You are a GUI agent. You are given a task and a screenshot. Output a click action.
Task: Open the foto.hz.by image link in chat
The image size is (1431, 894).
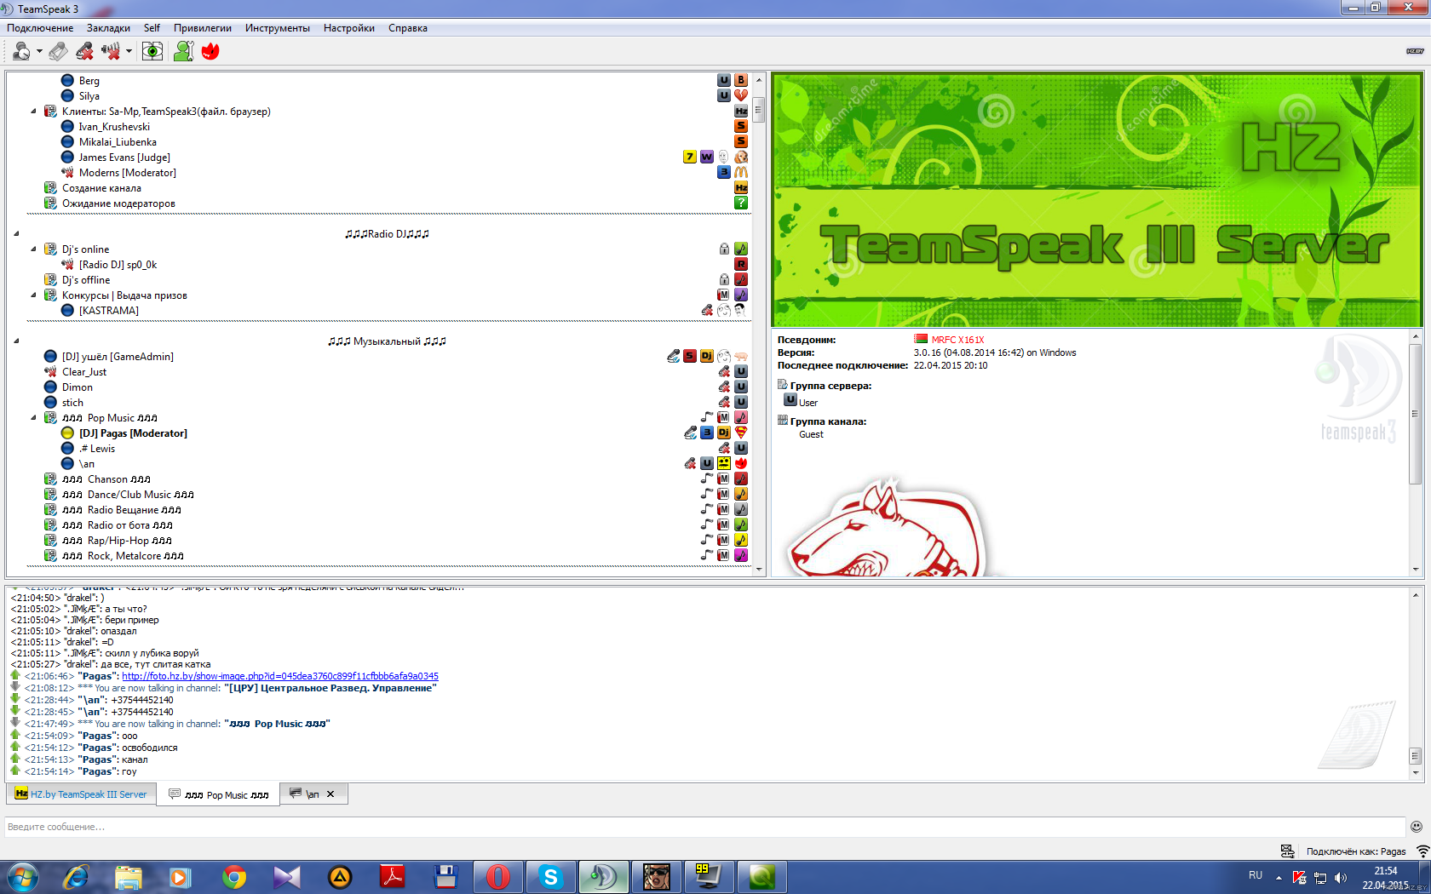(280, 676)
